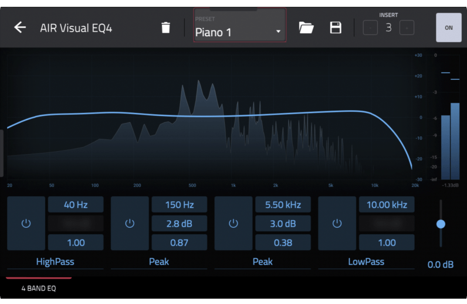Viewport: 467px width, 304px height.
Task: Select the 4 BAND EQ tab
Action: coord(39,288)
